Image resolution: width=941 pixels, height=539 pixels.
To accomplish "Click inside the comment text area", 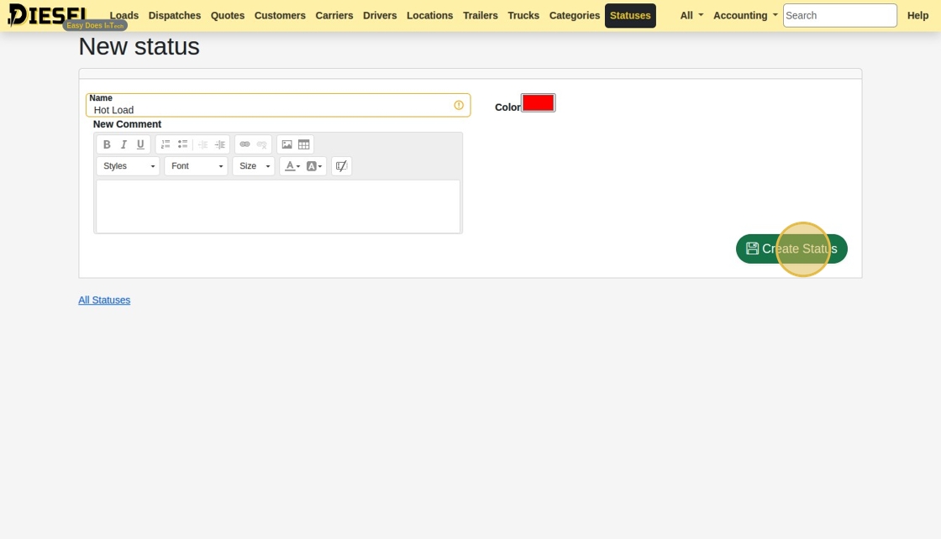I will pyautogui.click(x=278, y=207).
